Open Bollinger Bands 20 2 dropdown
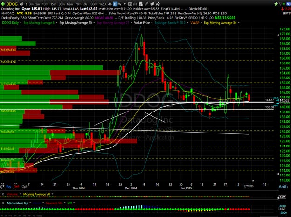This screenshot has width=291, height=217. (x=187, y=23)
